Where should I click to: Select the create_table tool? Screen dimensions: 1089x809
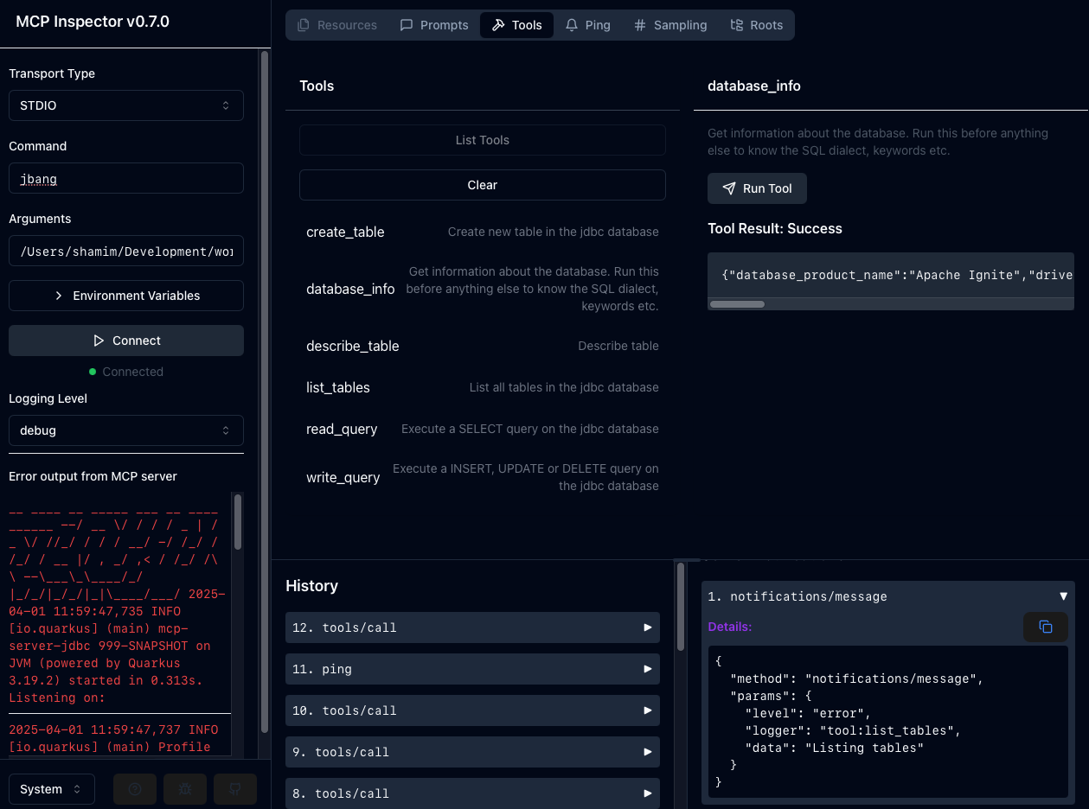(x=483, y=232)
